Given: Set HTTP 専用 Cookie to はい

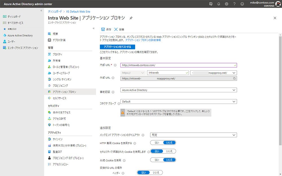Looking at the screenshot, I should 157,142.
